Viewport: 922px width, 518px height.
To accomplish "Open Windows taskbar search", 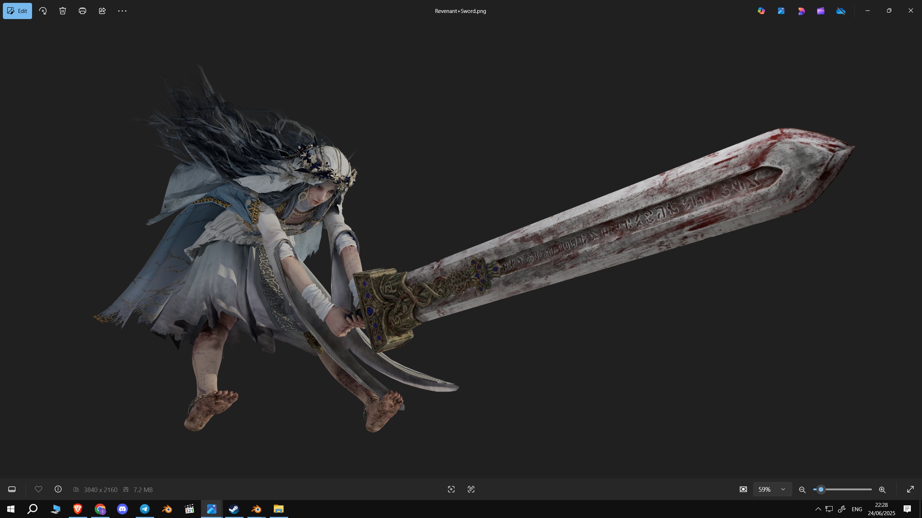I will tap(33, 509).
